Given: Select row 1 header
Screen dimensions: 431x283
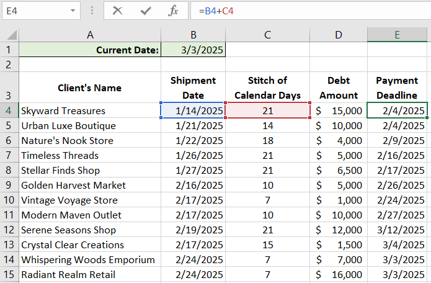Looking at the screenshot, I should (9, 50).
